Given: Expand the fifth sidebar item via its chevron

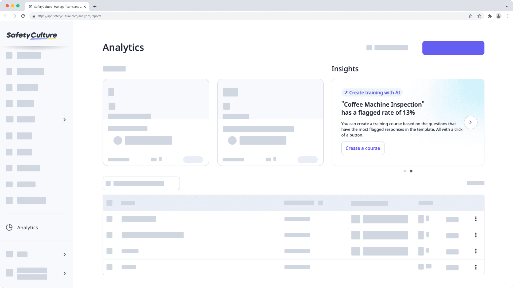Looking at the screenshot, I should [64, 120].
